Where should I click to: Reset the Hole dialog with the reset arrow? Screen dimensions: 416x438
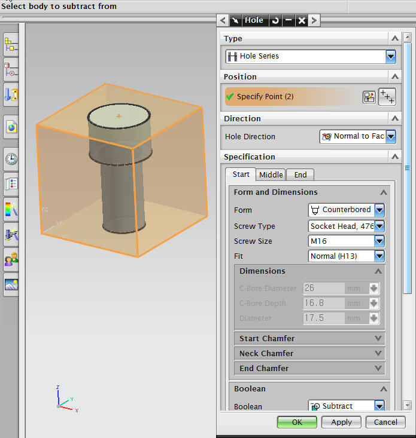tap(275, 20)
